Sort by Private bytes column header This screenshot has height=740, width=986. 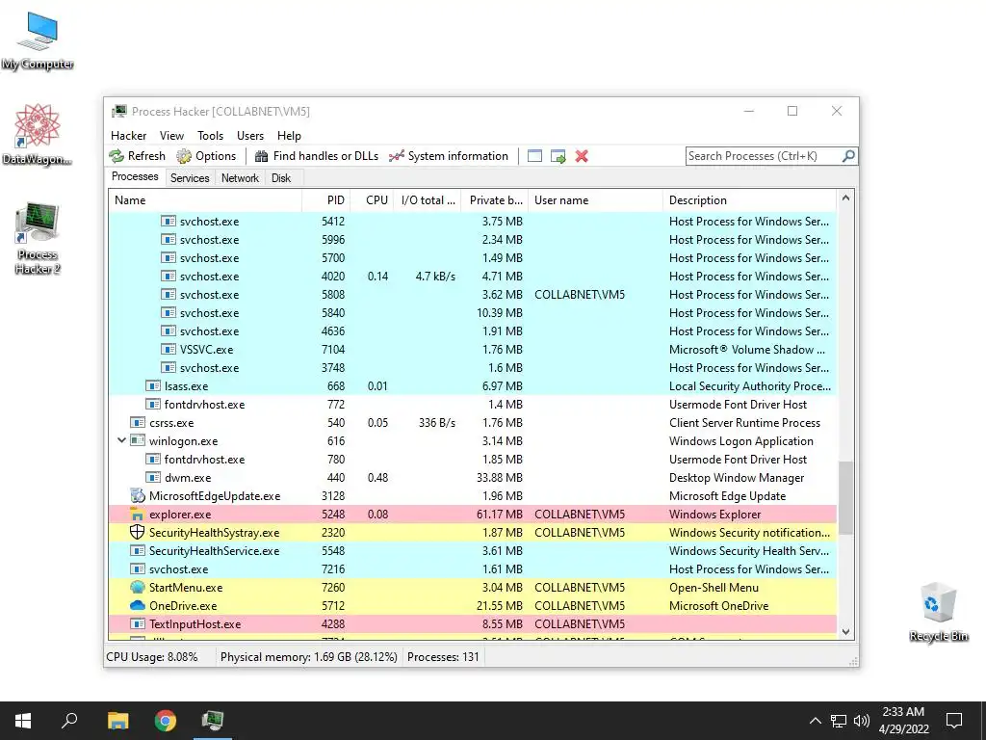[x=495, y=200]
